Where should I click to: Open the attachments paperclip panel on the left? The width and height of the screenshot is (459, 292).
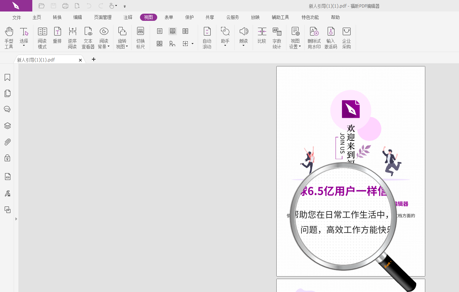7,142
